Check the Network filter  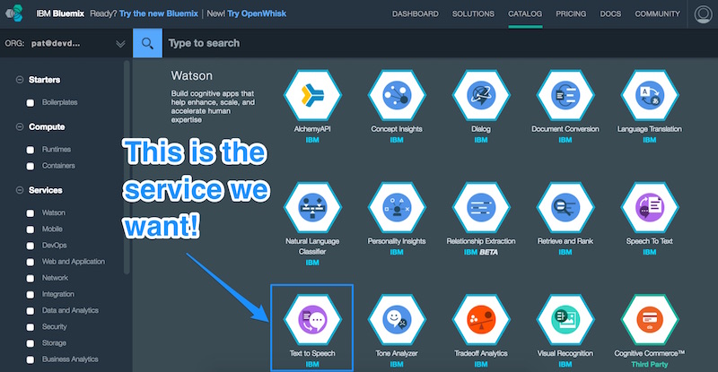[31, 278]
